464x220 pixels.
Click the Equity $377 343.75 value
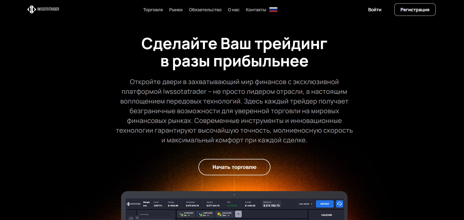213,206
